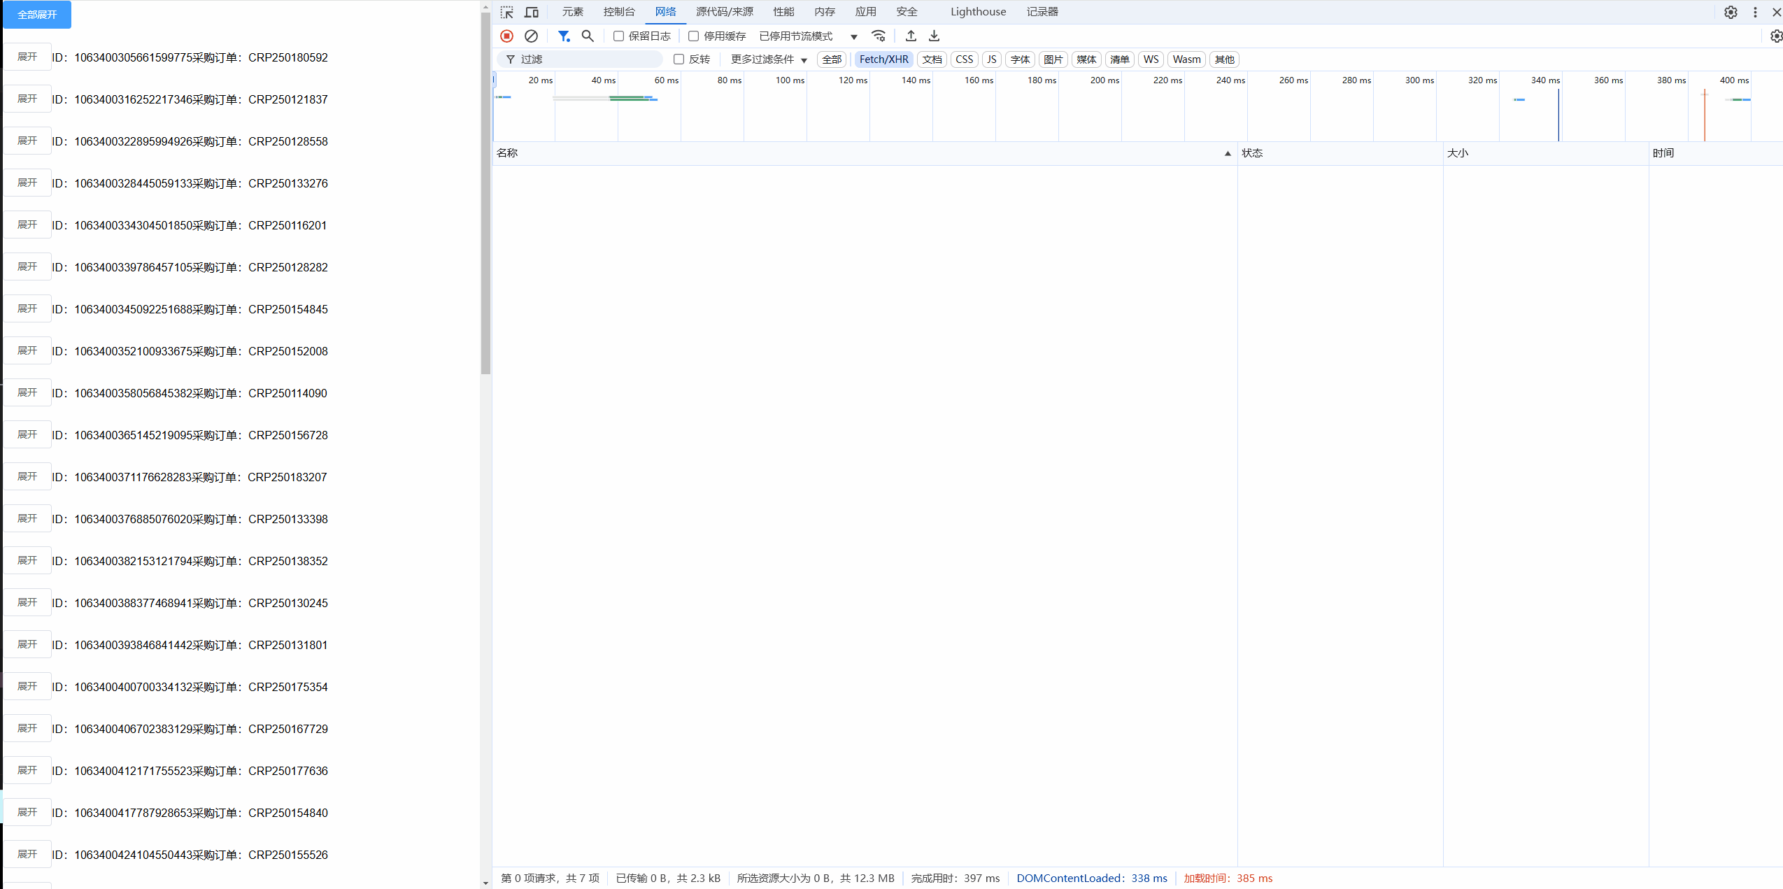The width and height of the screenshot is (1783, 889).
Task: Click the export HAR download icon
Action: point(934,36)
